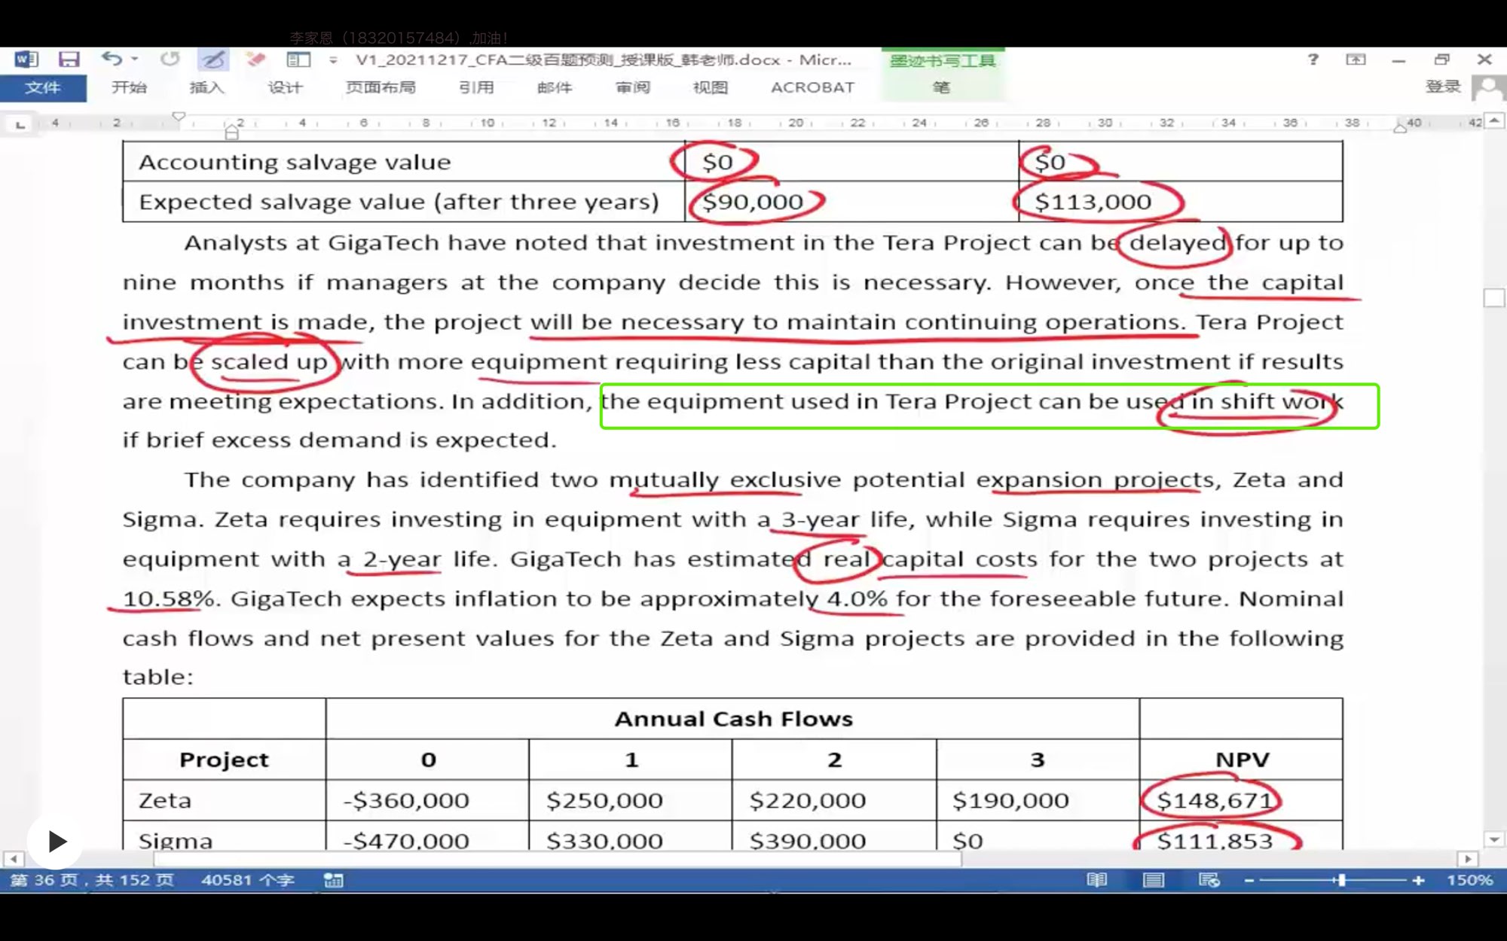
Task: Open ribbon display options icon
Action: click(1356, 59)
